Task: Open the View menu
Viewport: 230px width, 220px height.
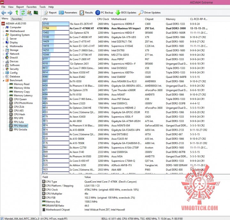Action: tap(11, 7)
